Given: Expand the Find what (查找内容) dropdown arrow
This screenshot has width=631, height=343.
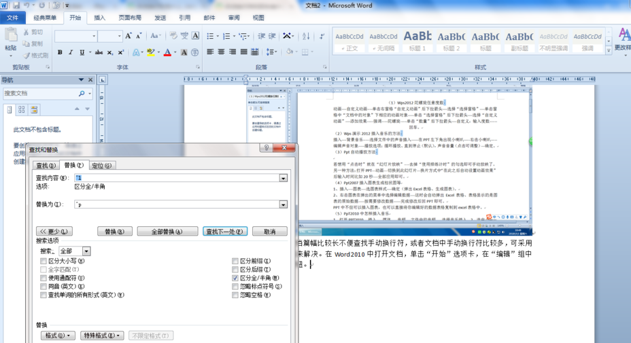Looking at the screenshot, I should pos(284,178).
